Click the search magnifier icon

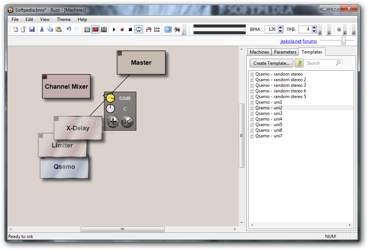tap(338, 63)
